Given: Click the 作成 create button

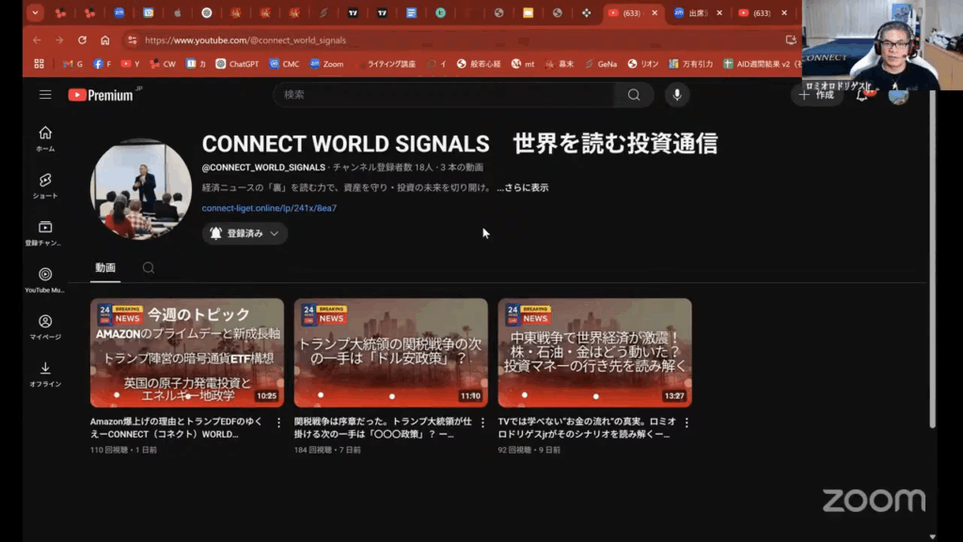Looking at the screenshot, I should pyautogui.click(x=817, y=95).
